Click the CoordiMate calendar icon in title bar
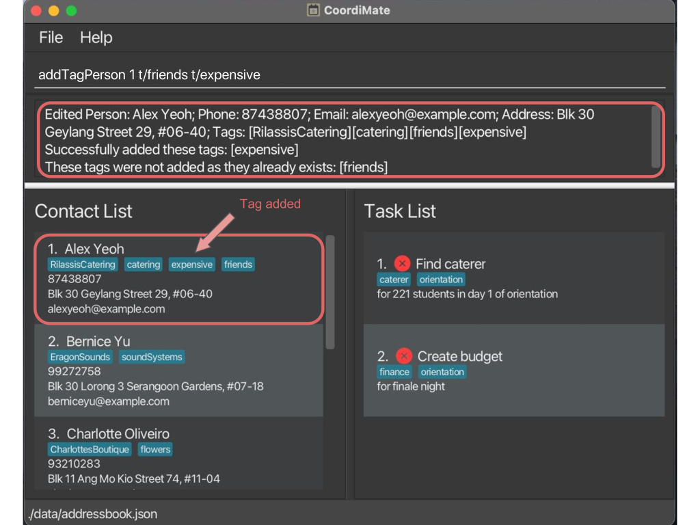Image resolution: width=700 pixels, height=525 pixels. [313, 10]
